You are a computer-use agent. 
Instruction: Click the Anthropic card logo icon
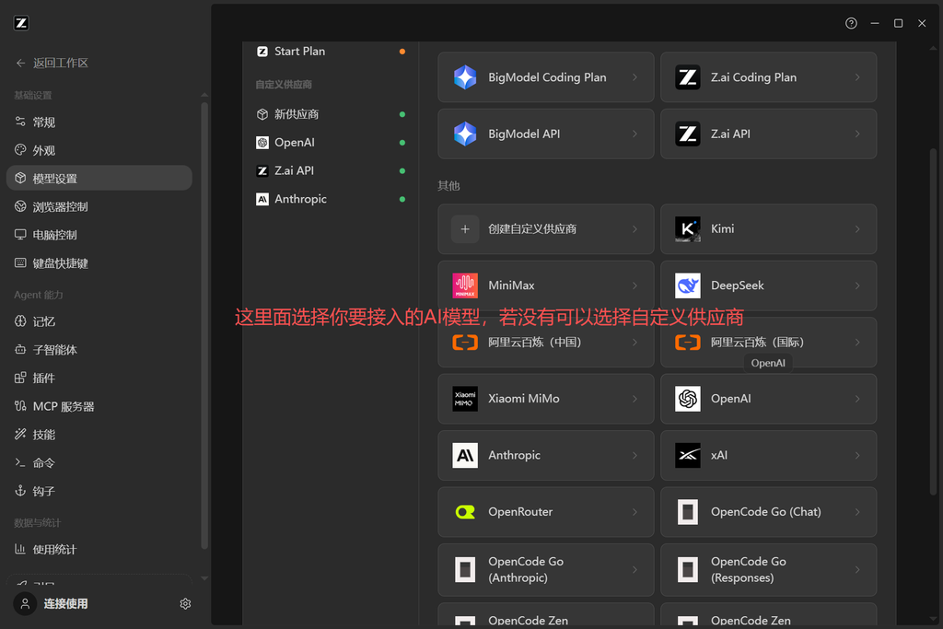[x=465, y=455]
